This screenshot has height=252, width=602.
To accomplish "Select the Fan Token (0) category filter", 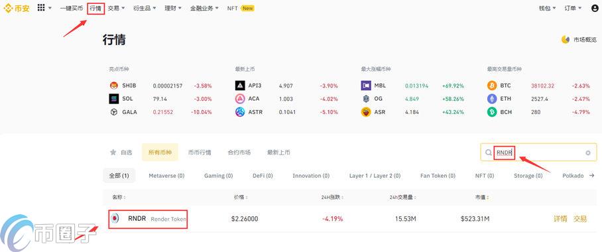I will [x=438, y=176].
